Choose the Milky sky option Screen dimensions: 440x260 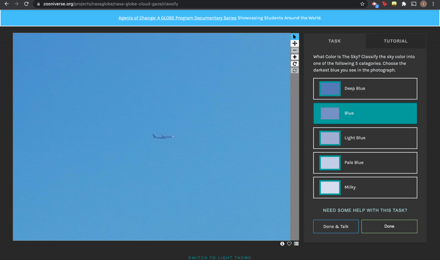[365, 187]
